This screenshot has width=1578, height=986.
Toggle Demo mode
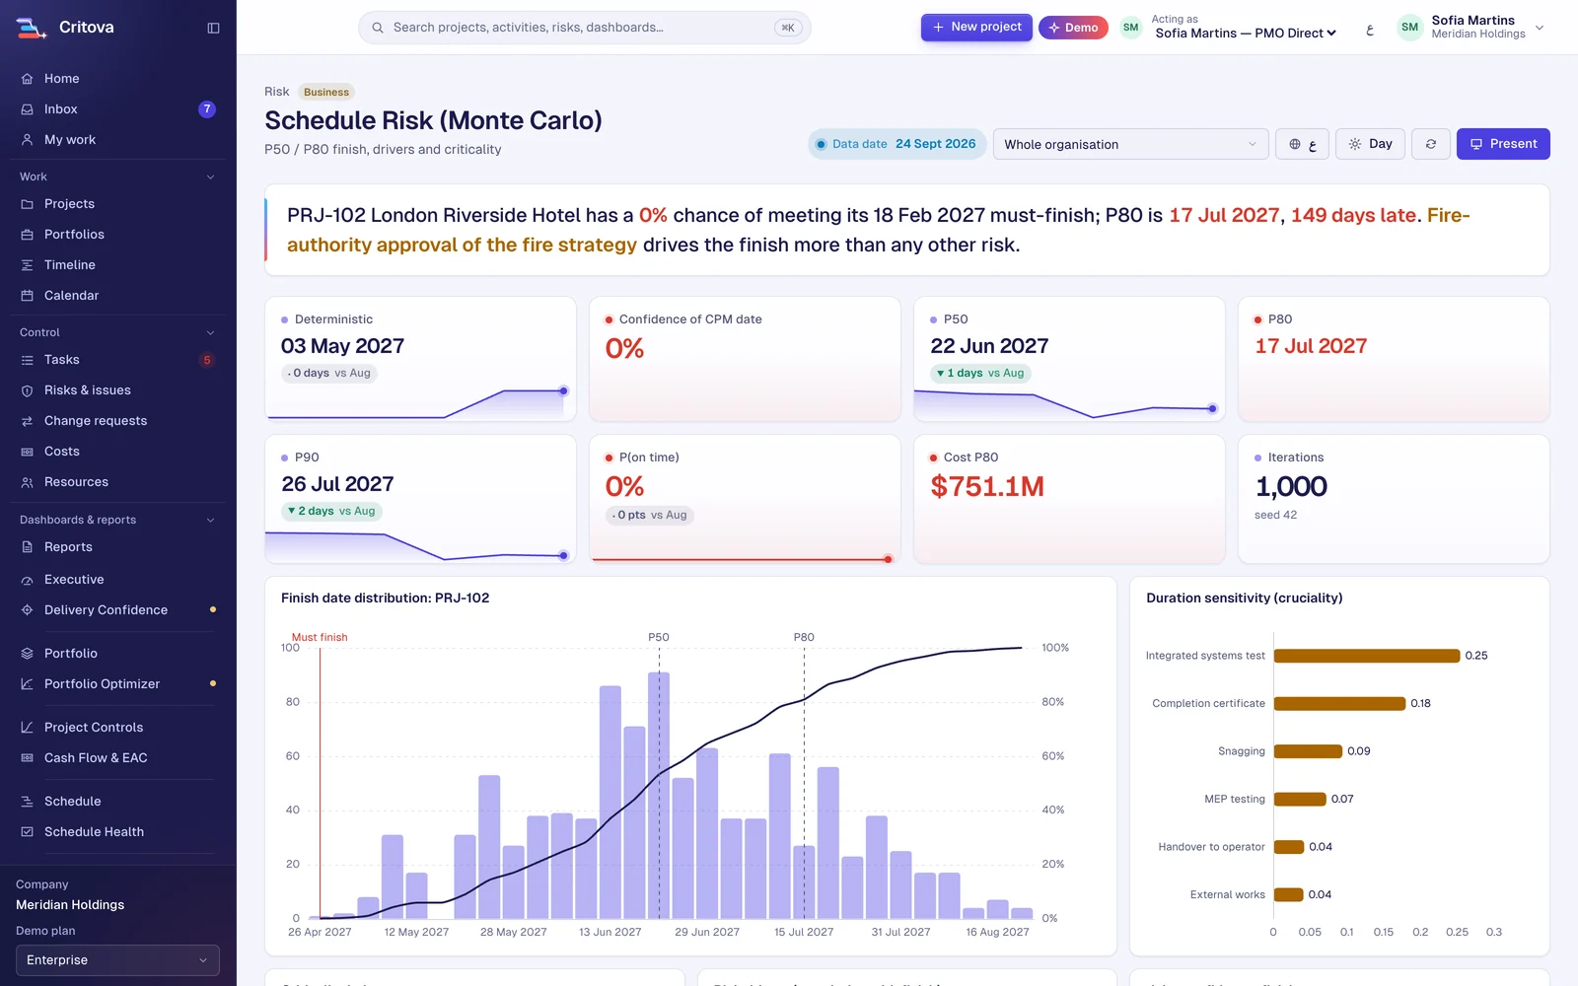(1073, 28)
